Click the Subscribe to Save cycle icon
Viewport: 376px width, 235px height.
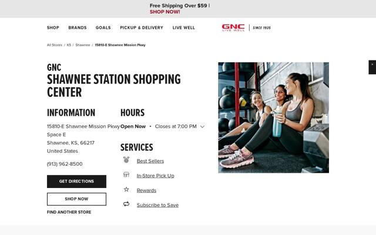pyautogui.click(x=126, y=204)
